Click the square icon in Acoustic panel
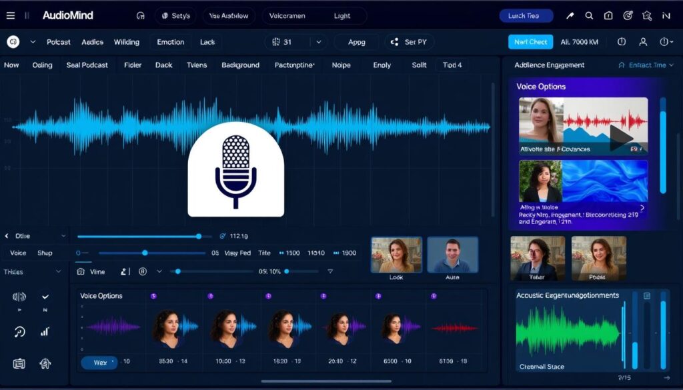683x390 pixels. (647, 295)
